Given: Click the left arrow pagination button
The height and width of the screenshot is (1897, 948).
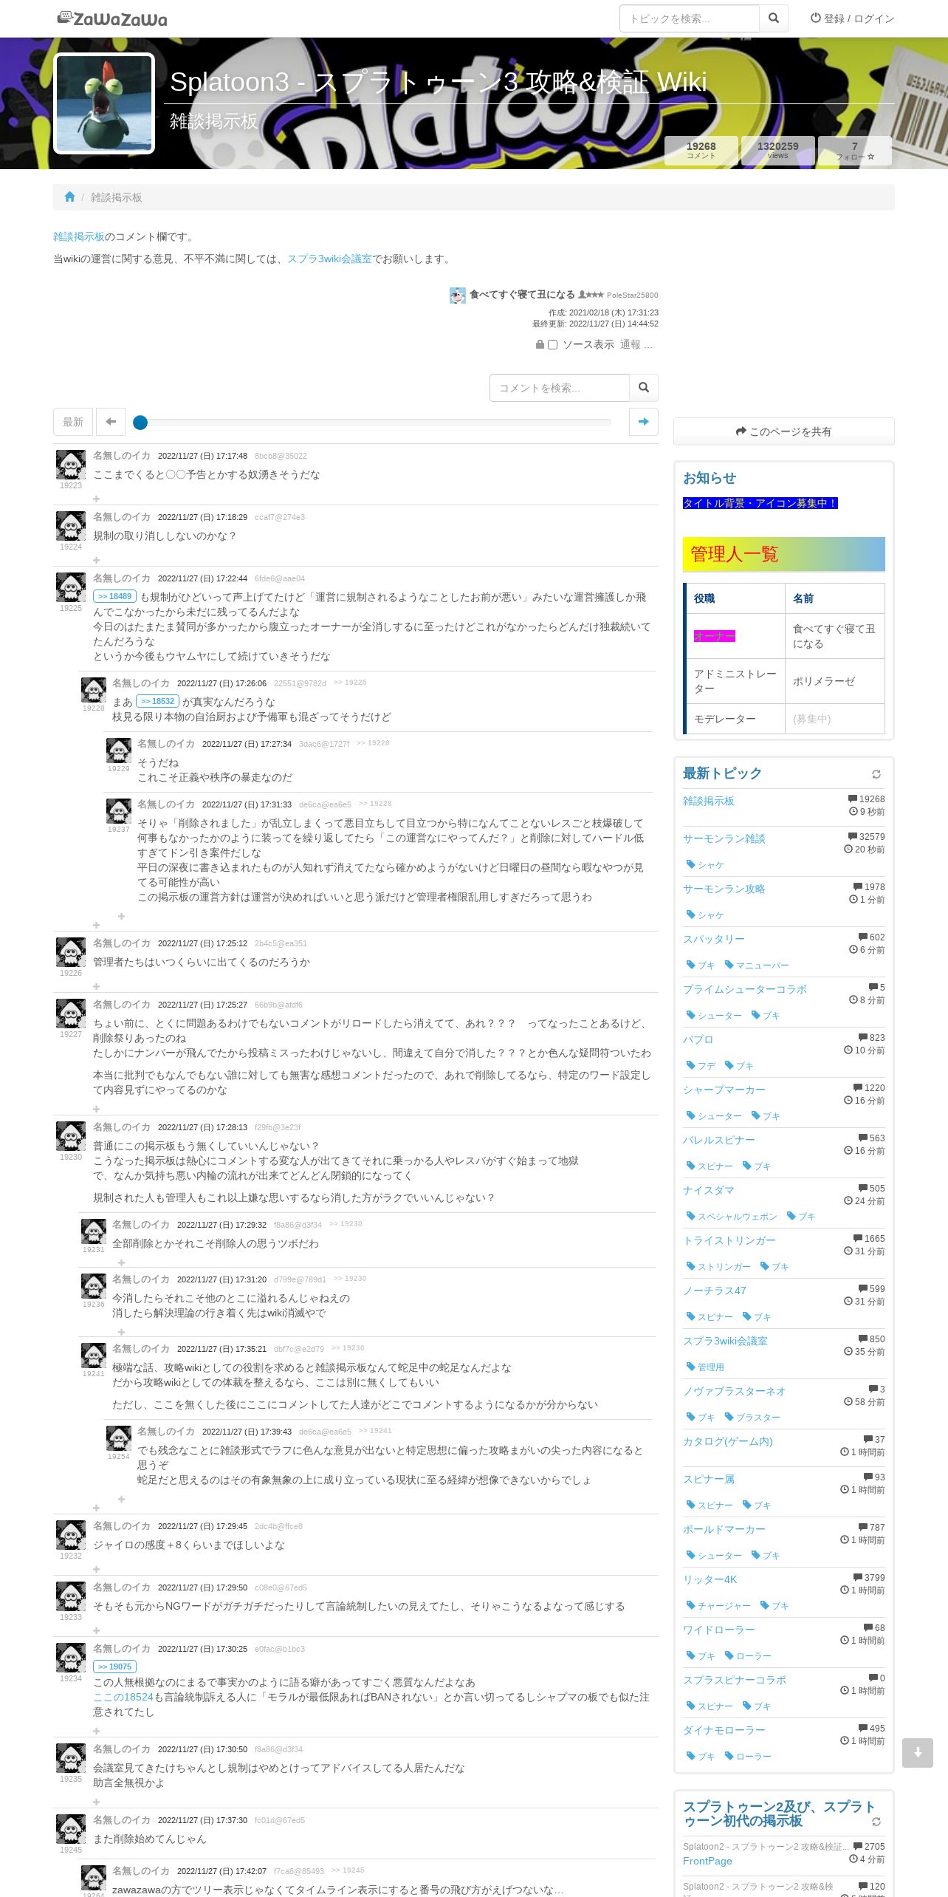Looking at the screenshot, I should (x=111, y=422).
